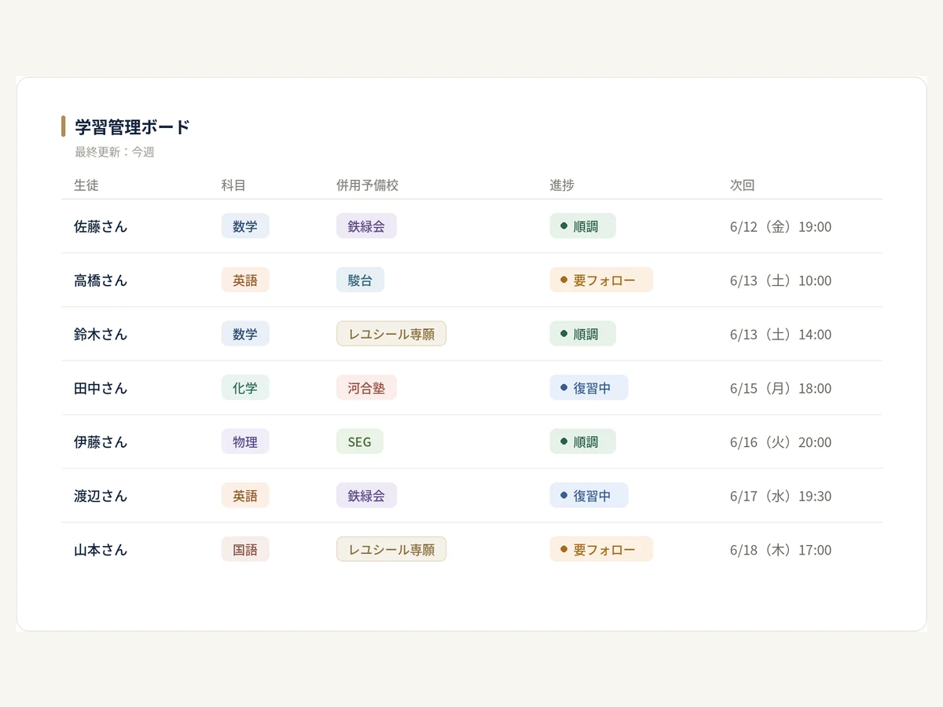The height and width of the screenshot is (707, 943).
Task: Click the 6/16(火)20:00 session time
Action: 780,443
